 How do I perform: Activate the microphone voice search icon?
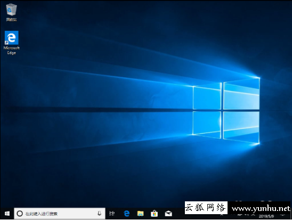point(100,214)
